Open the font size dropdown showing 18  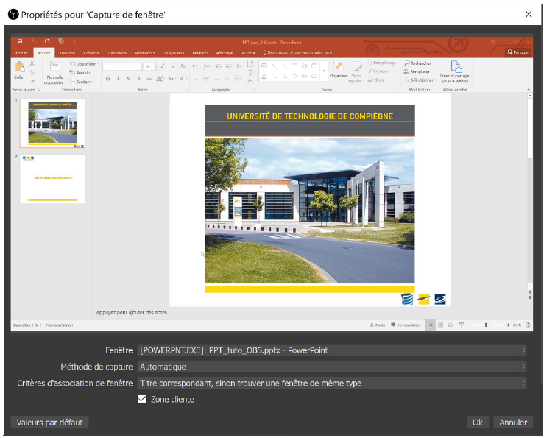[x=155, y=66]
